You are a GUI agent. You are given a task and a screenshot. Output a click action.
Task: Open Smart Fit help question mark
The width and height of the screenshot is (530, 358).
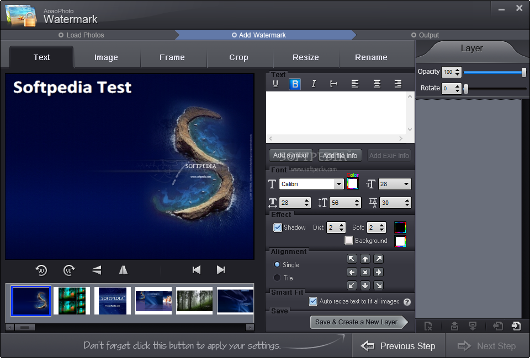pyautogui.click(x=407, y=302)
